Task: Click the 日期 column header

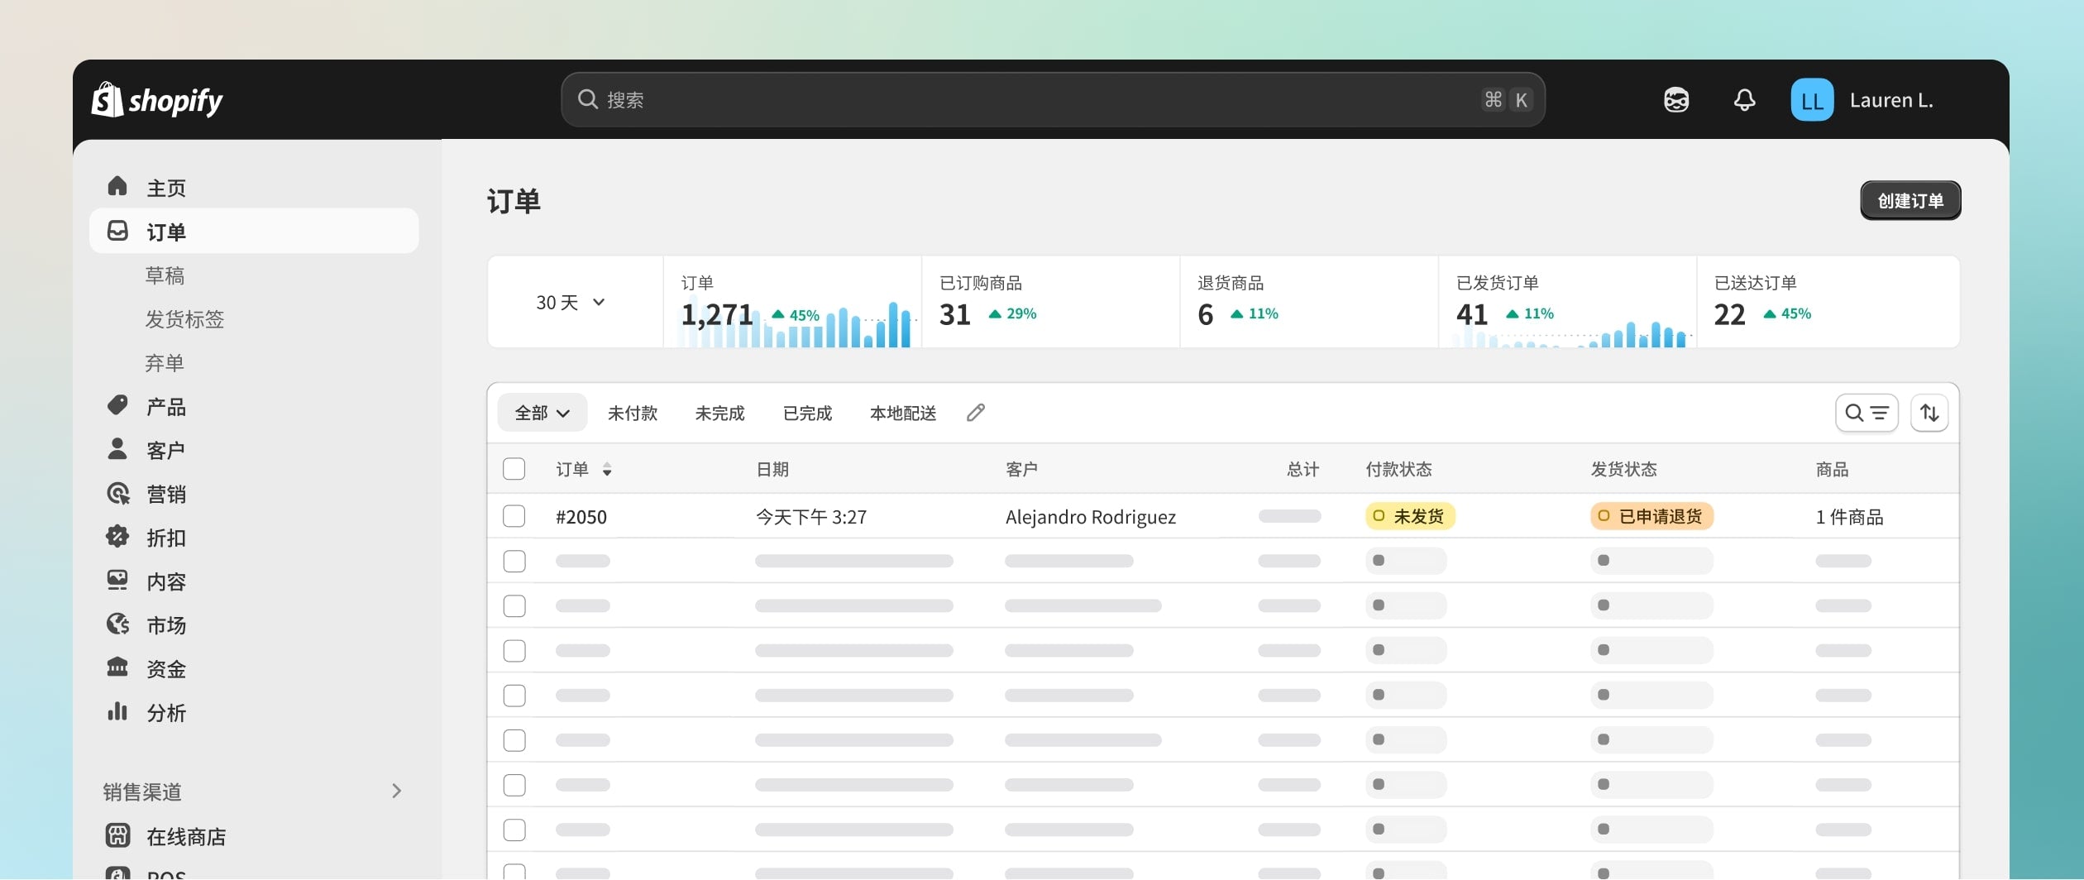Action: click(772, 469)
